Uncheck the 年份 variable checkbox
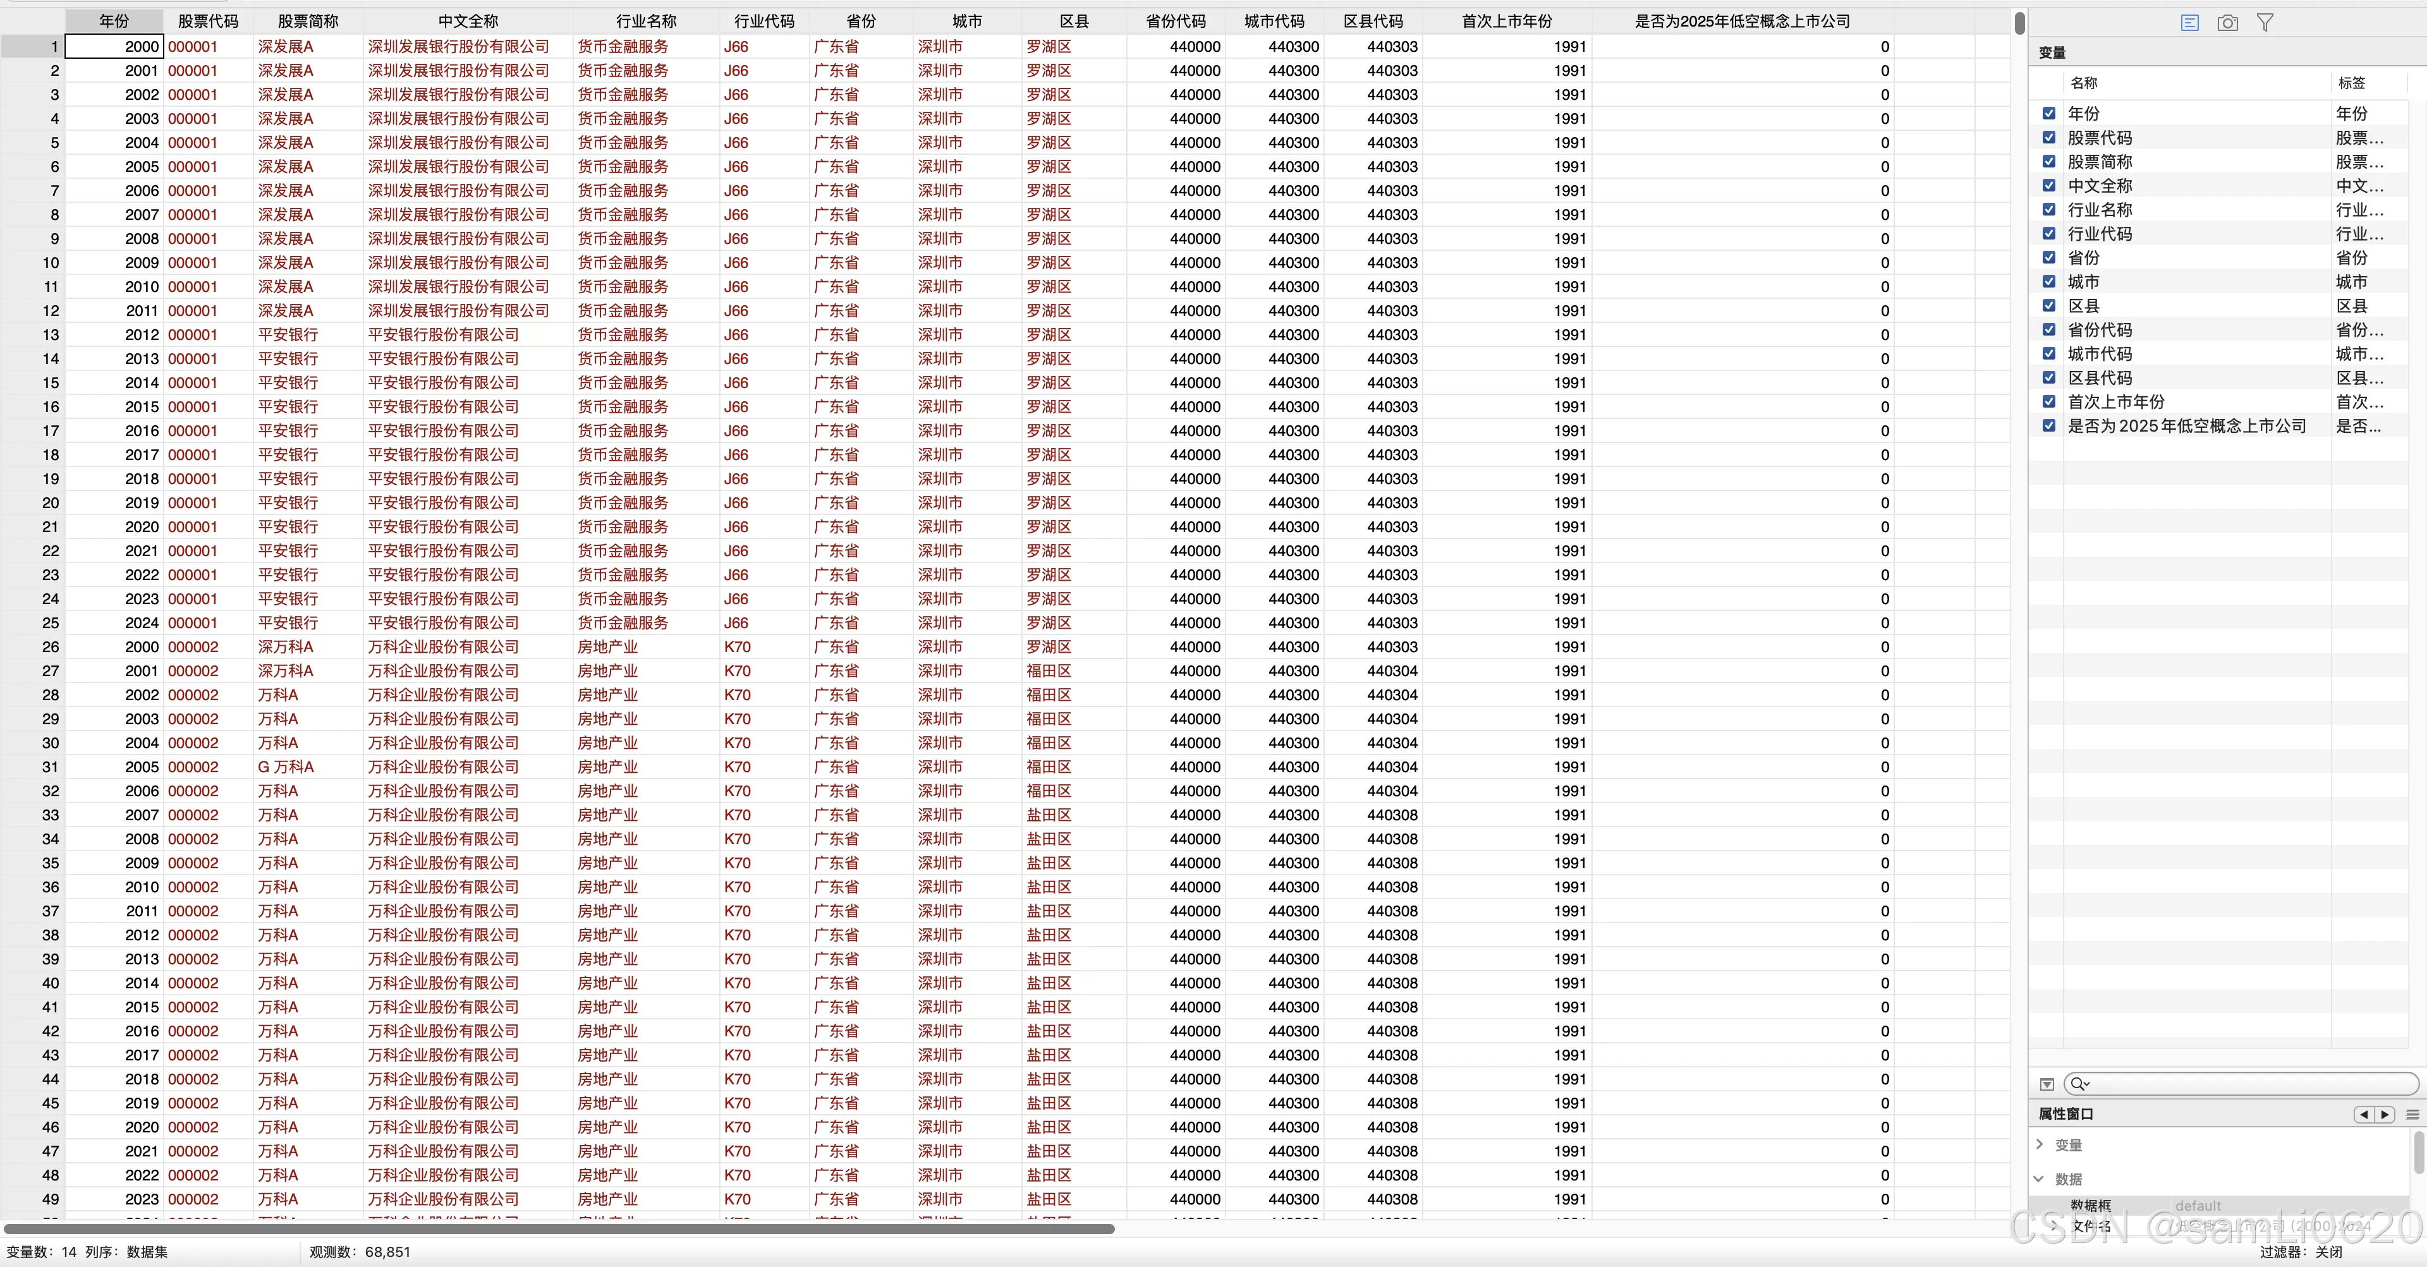Image resolution: width=2427 pixels, height=1267 pixels. [2048, 113]
